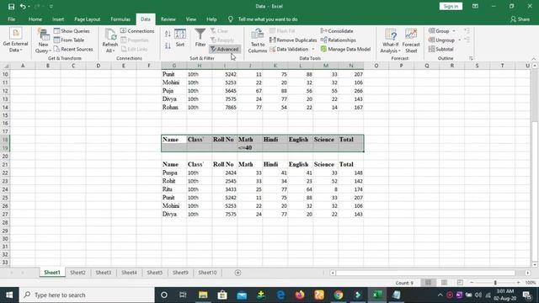This screenshot has width=539, height=303.
Task: Click the Windows search box
Action: tap(87, 295)
